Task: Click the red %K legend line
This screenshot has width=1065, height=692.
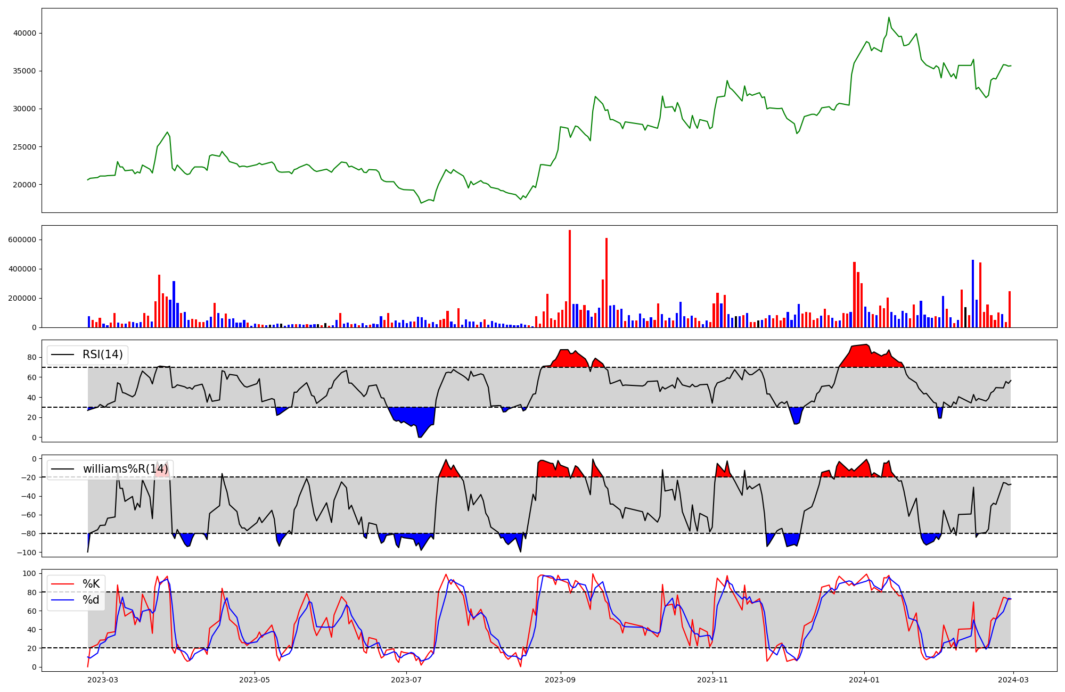Action: click(x=62, y=584)
